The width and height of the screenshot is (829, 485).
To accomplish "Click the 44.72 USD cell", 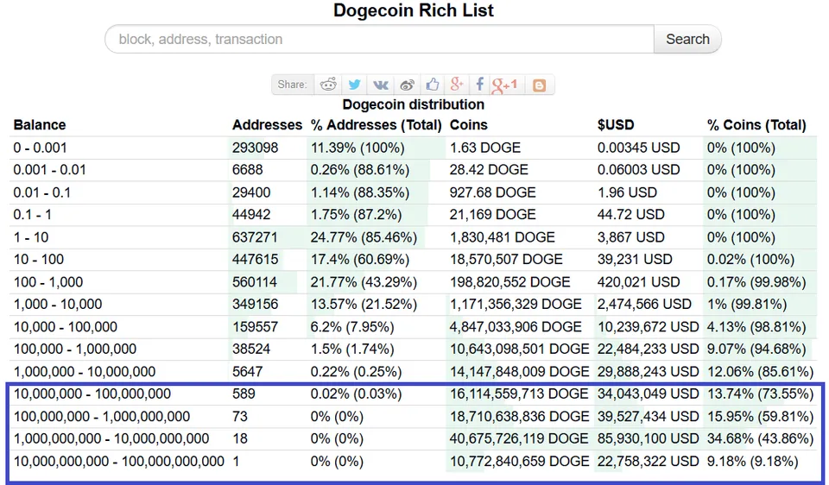I will tap(630, 215).
